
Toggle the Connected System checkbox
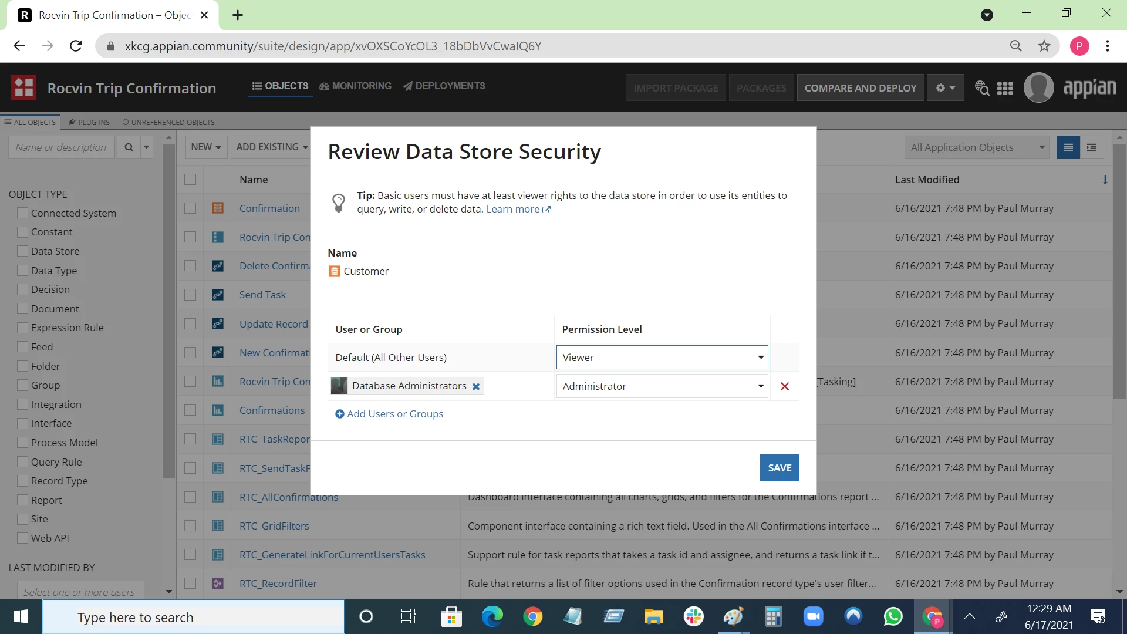click(x=23, y=213)
